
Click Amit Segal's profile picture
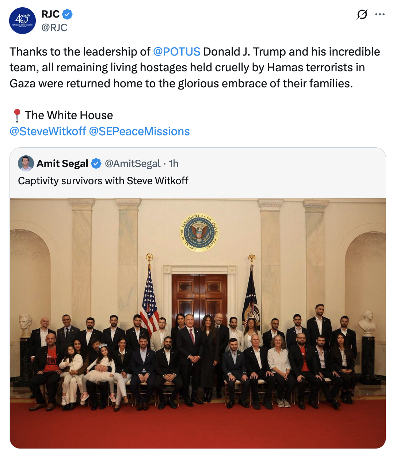pyautogui.click(x=26, y=163)
